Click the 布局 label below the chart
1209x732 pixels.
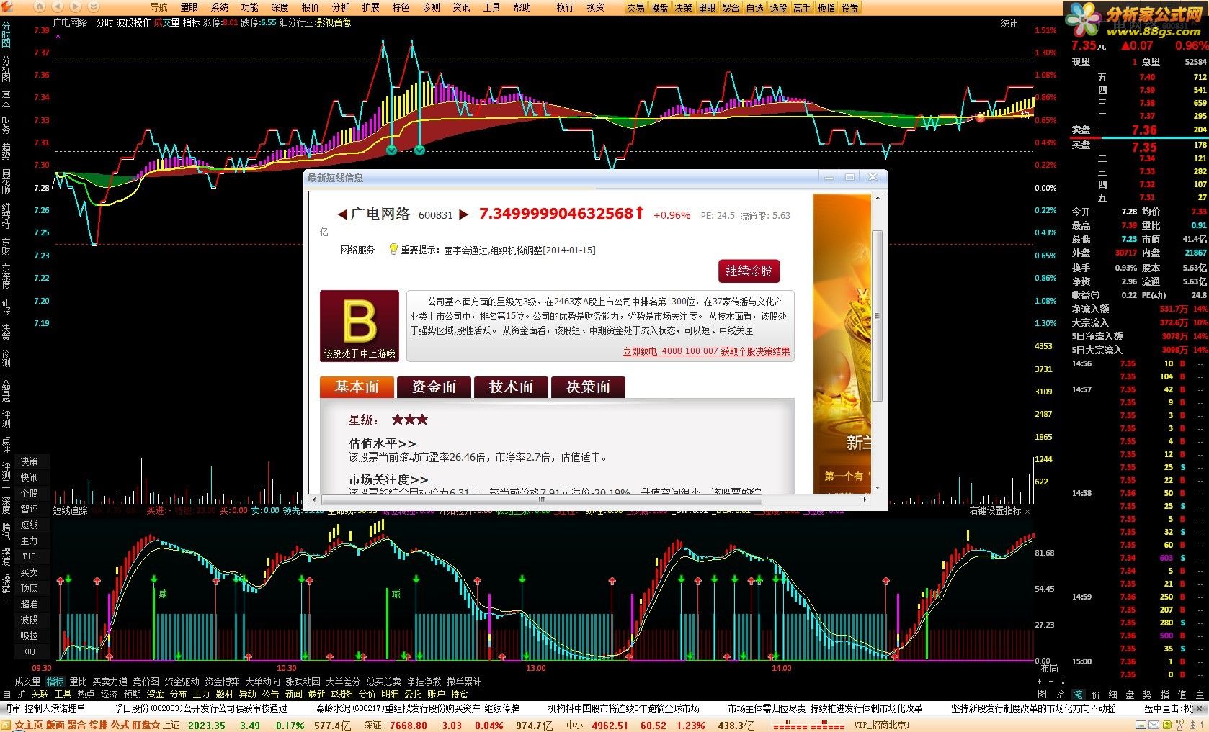point(1050,669)
